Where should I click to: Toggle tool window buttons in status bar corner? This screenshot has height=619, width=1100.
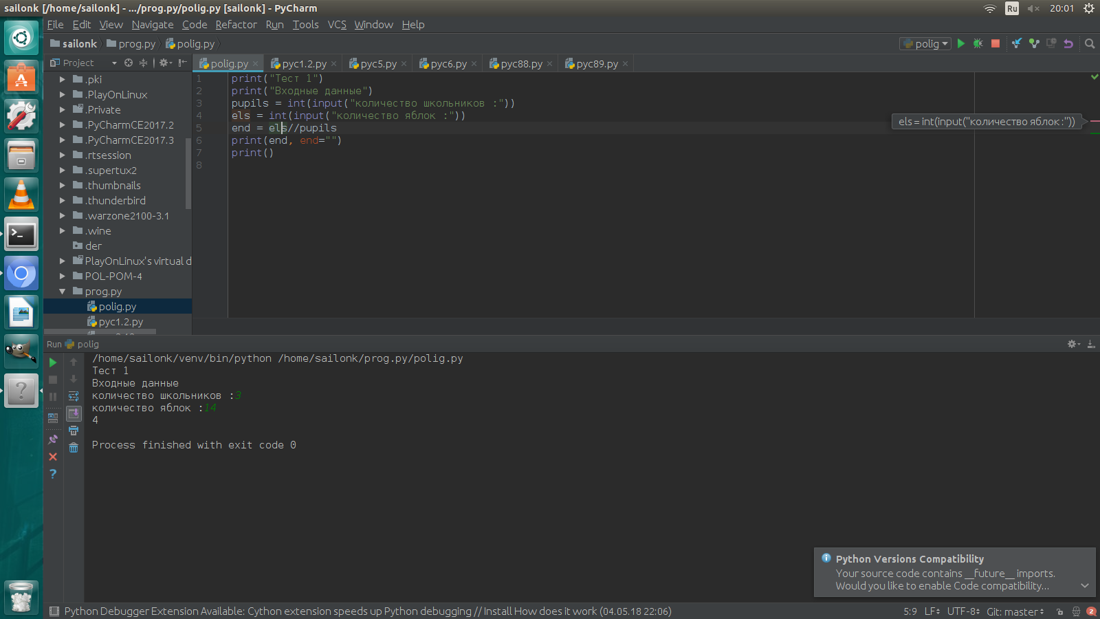[54, 611]
